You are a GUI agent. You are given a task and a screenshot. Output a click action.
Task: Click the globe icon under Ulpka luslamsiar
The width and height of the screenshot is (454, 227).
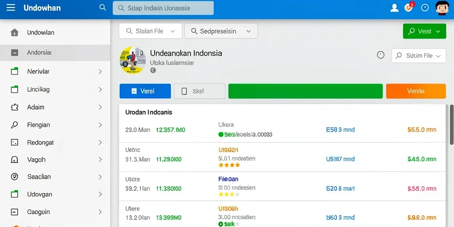click(x=153, y=70)
